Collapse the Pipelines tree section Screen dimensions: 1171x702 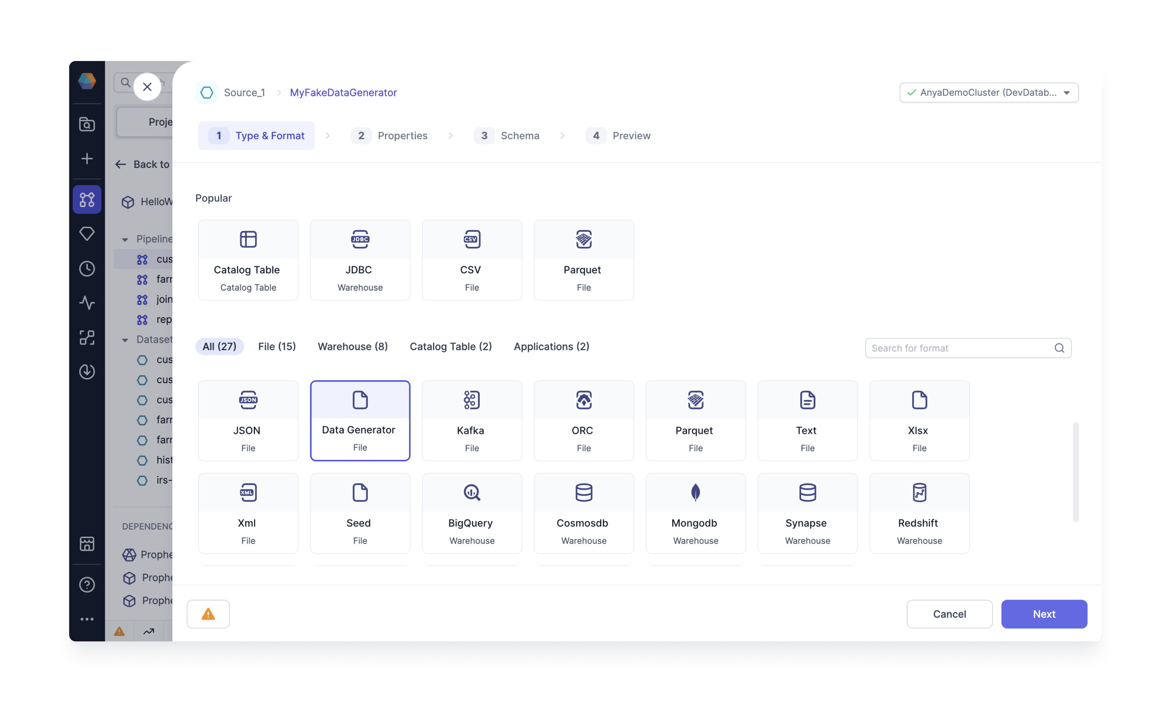click(125, 240)
